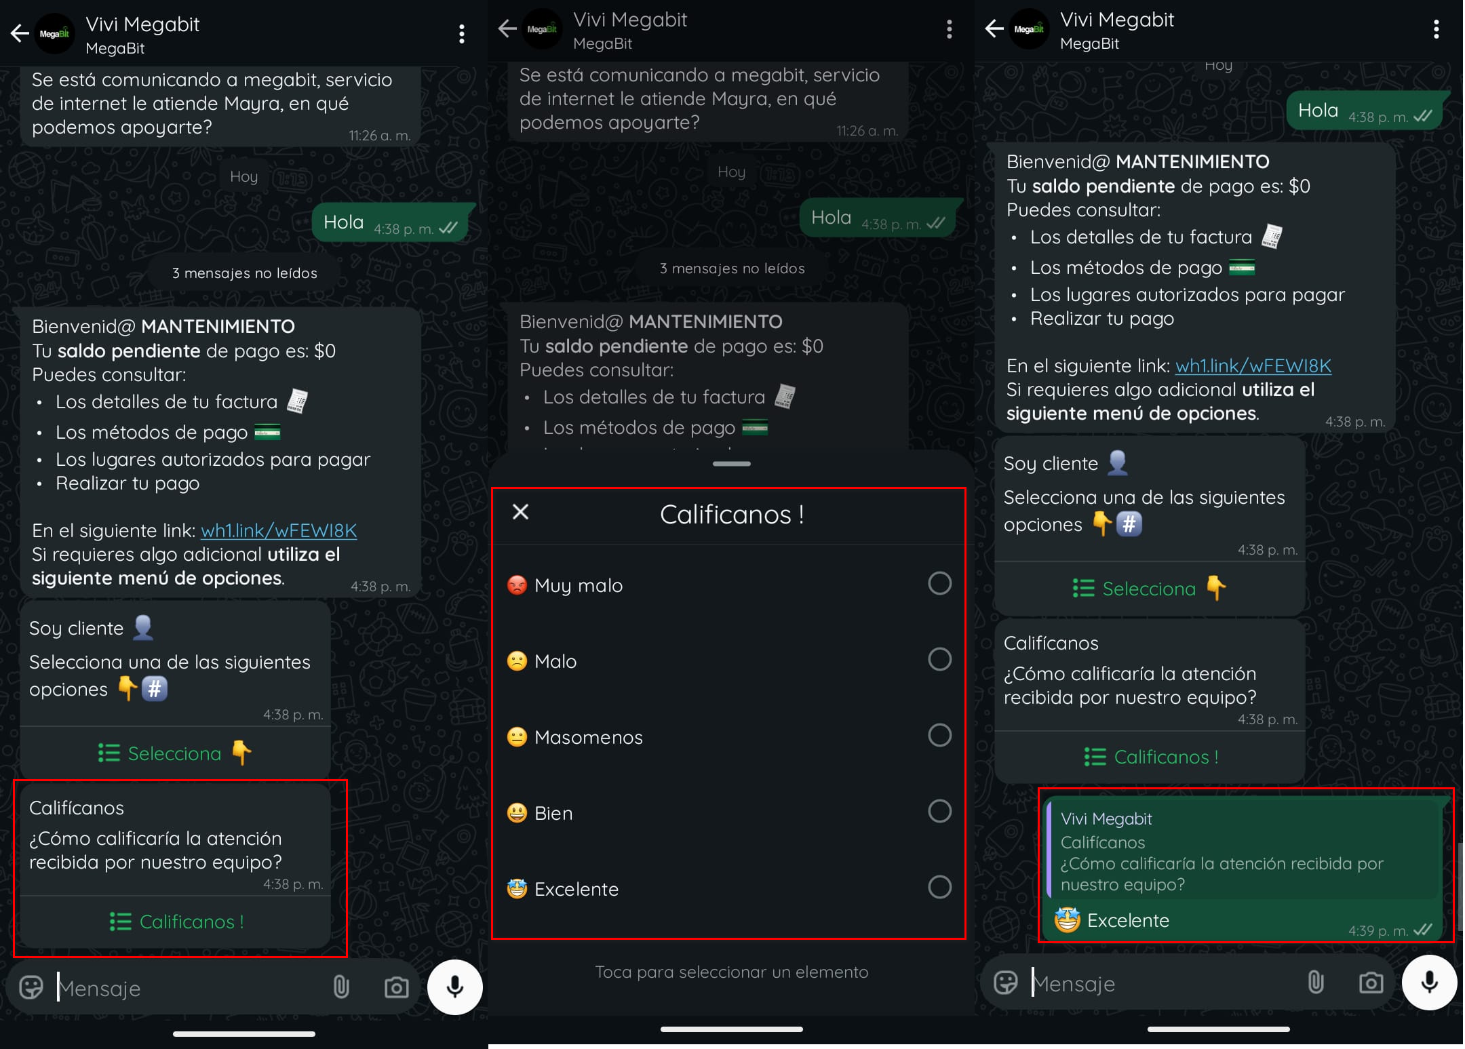Open emoji picker in left chat input
Screen dimensions: 1465x1049
point(31,987)
